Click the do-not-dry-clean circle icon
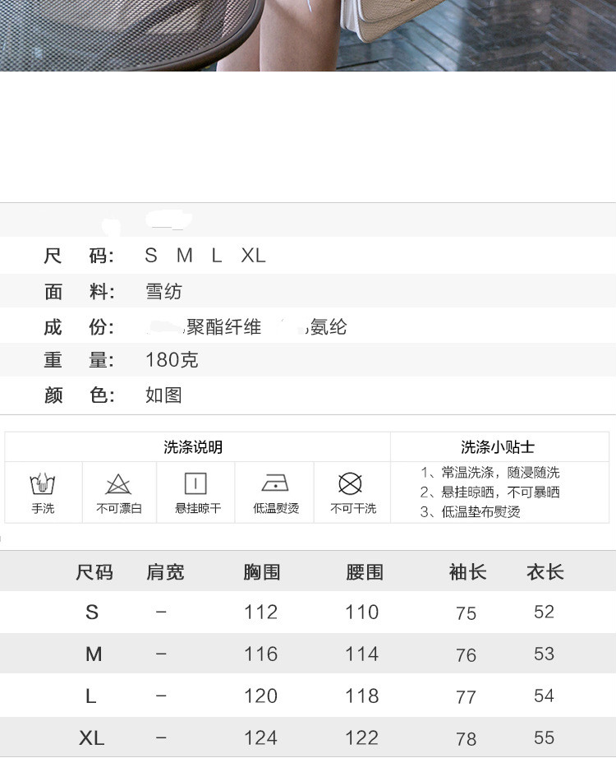 (352, 483)
